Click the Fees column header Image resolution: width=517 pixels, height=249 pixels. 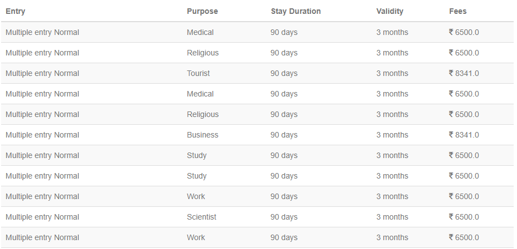coord(458,11)
